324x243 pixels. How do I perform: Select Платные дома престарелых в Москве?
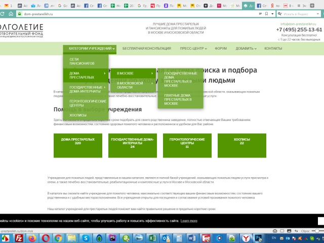[x=178, y=99]
